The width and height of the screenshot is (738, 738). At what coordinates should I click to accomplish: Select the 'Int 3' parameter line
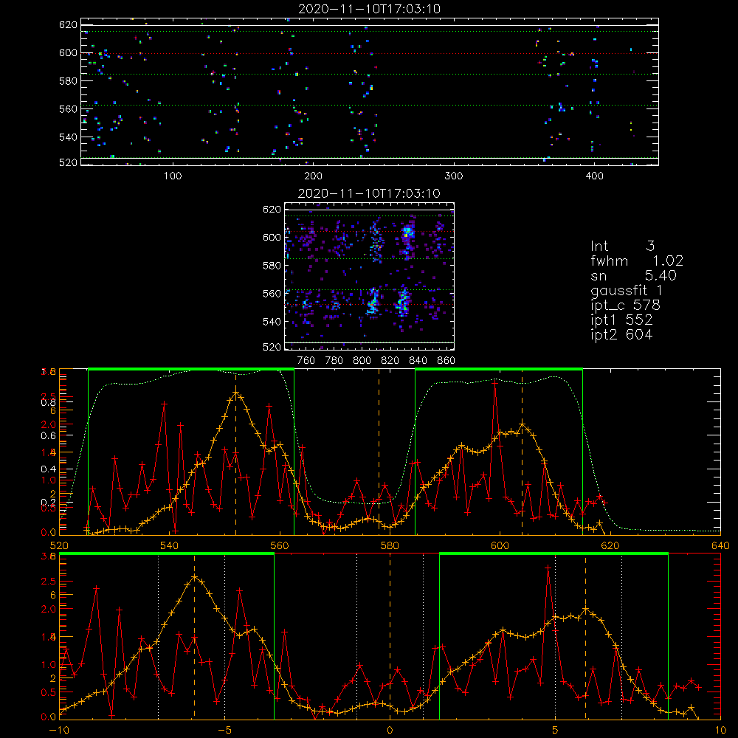(x=622, y=246)
